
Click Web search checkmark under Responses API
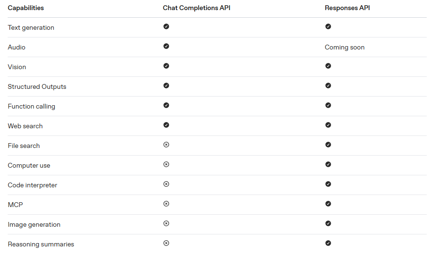coord(328,125)
